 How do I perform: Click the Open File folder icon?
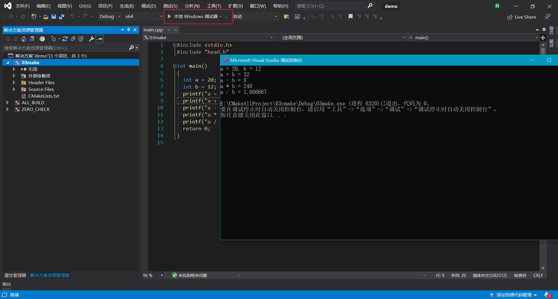coord(46,17)
